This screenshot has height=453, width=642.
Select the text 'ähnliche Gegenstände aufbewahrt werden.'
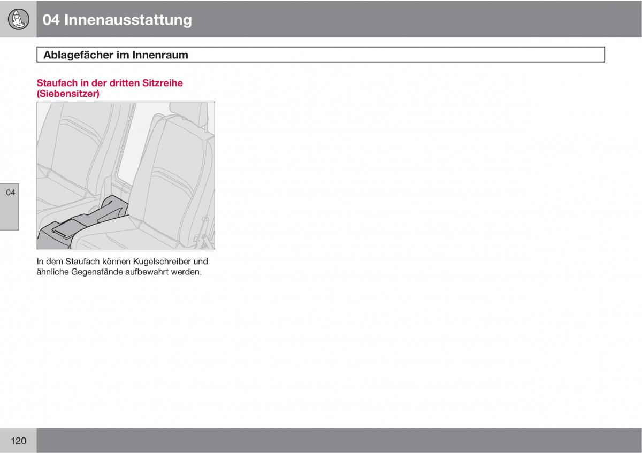(119, 272)
